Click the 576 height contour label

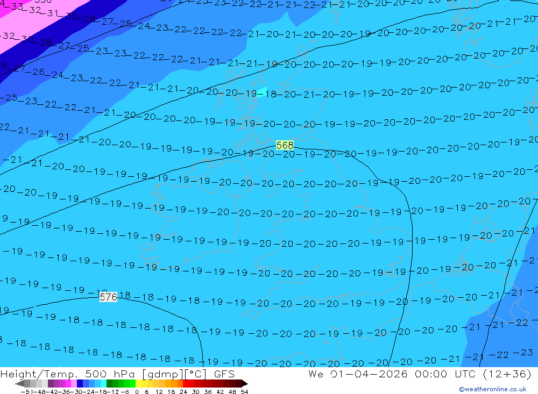pyautogui.click(x=109, y=297)
